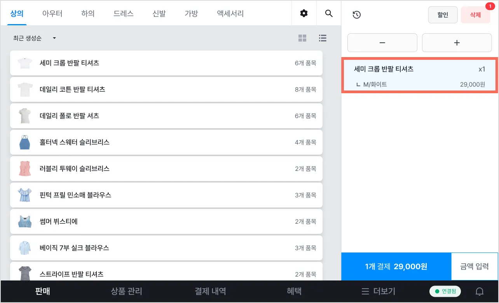The width and height of the screenshot is (499, 303).
Task: Decrease item quantity with minus button
Action: click(382, 43)
